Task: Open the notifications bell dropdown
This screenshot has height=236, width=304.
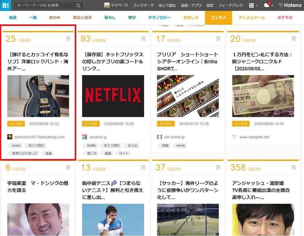Action: [268, 5]
